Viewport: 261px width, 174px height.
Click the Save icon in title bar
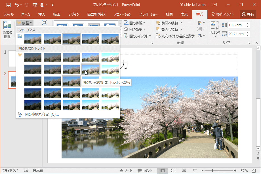[x=8, y=5]
